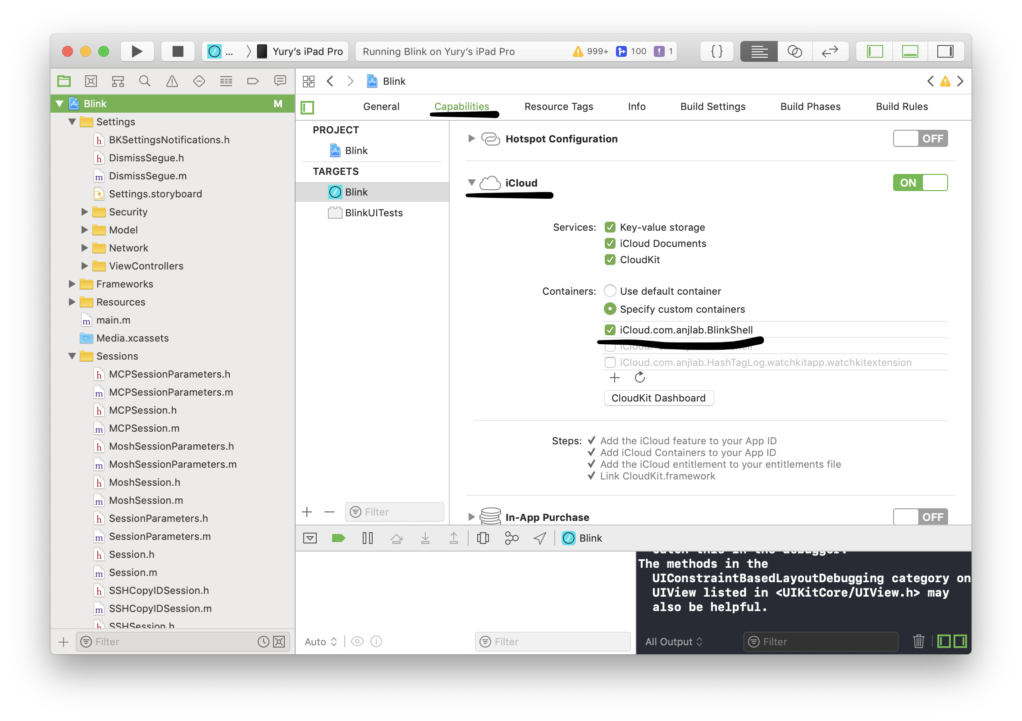Screen dimensions: 1022x721
Task: Show the Project navigator folder icon
Action: click(x=64, y=81)
